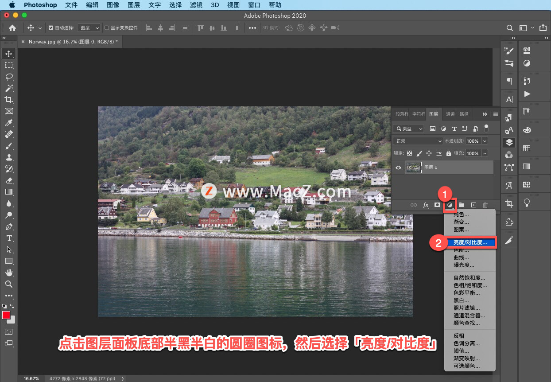
Task: Select the Move tool in the toolbox
Action: [8, 54]
